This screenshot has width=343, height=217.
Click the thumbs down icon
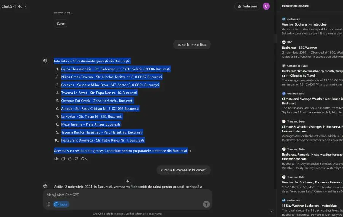76,159
